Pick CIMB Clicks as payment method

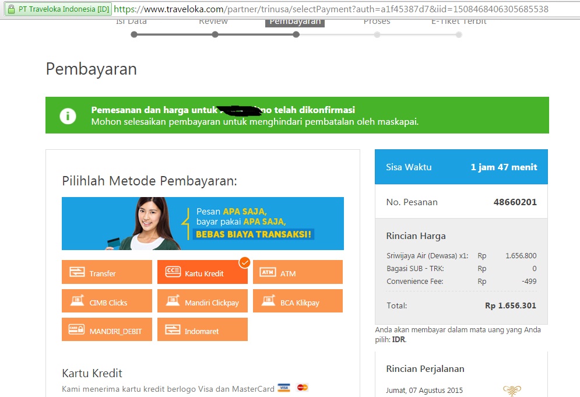coord(107,301)
